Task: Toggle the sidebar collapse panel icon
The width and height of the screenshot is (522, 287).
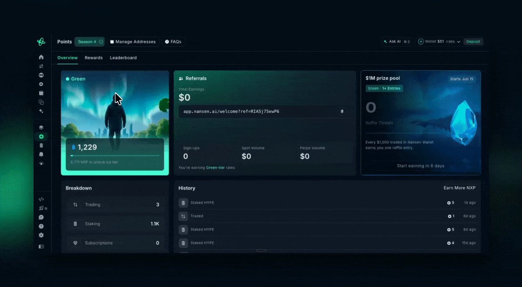Action: click(x=41, y=247)
